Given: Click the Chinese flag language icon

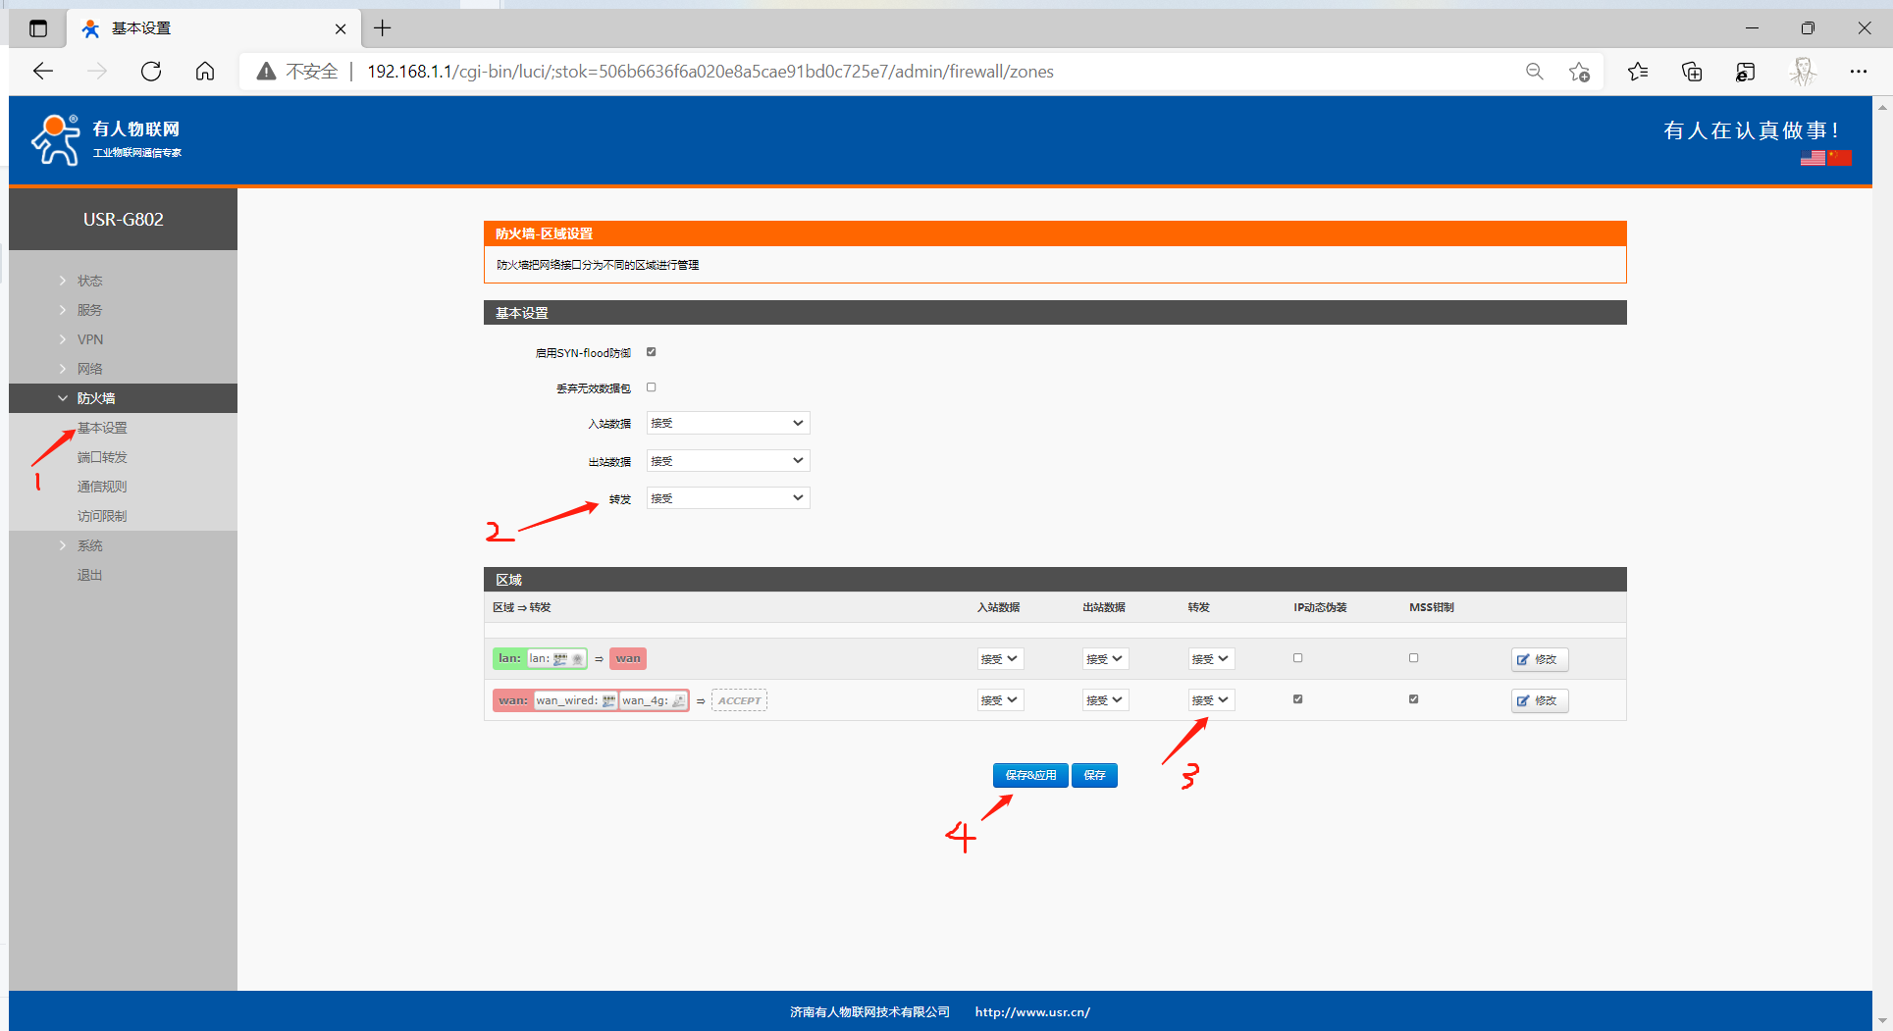Looking at the screenshot, I should coord(1839,158).
